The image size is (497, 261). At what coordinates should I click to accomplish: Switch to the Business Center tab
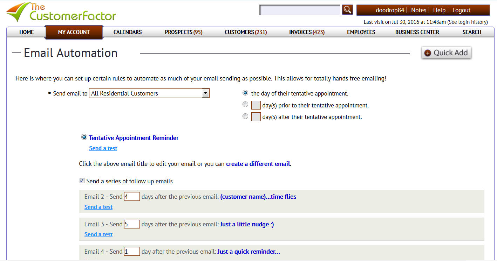(x=417, y=32)
